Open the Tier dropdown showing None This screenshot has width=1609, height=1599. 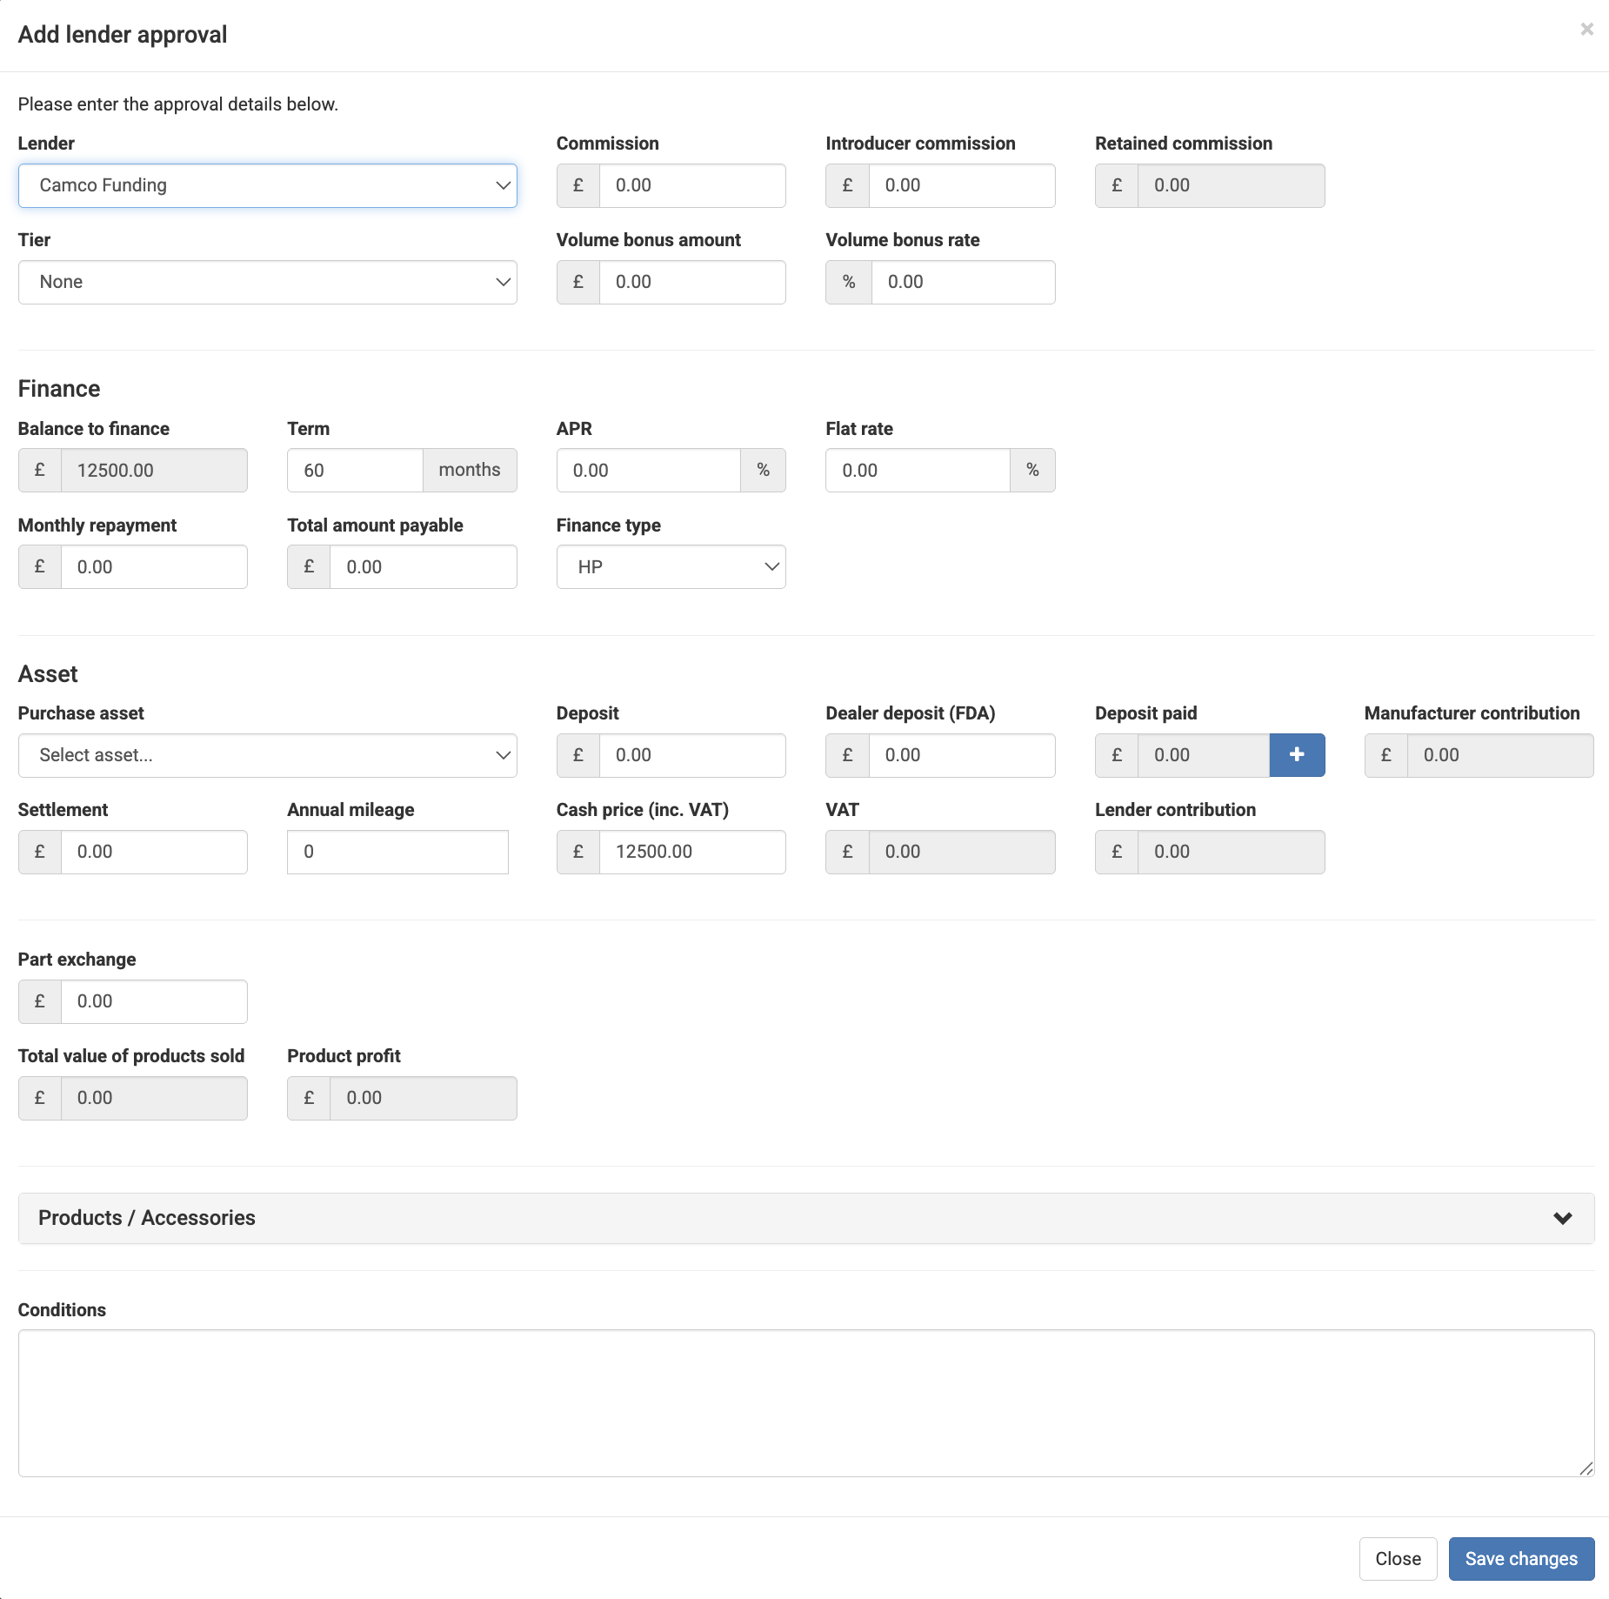pyautogui.click(x=267, y=282)
